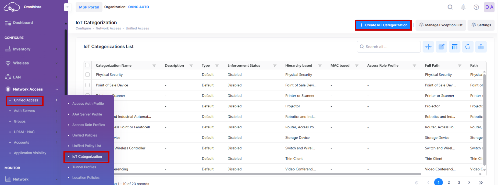Click the open-in-new-window icon in toolbar
This screenshot has width=498, height=185.
[441, 47]
